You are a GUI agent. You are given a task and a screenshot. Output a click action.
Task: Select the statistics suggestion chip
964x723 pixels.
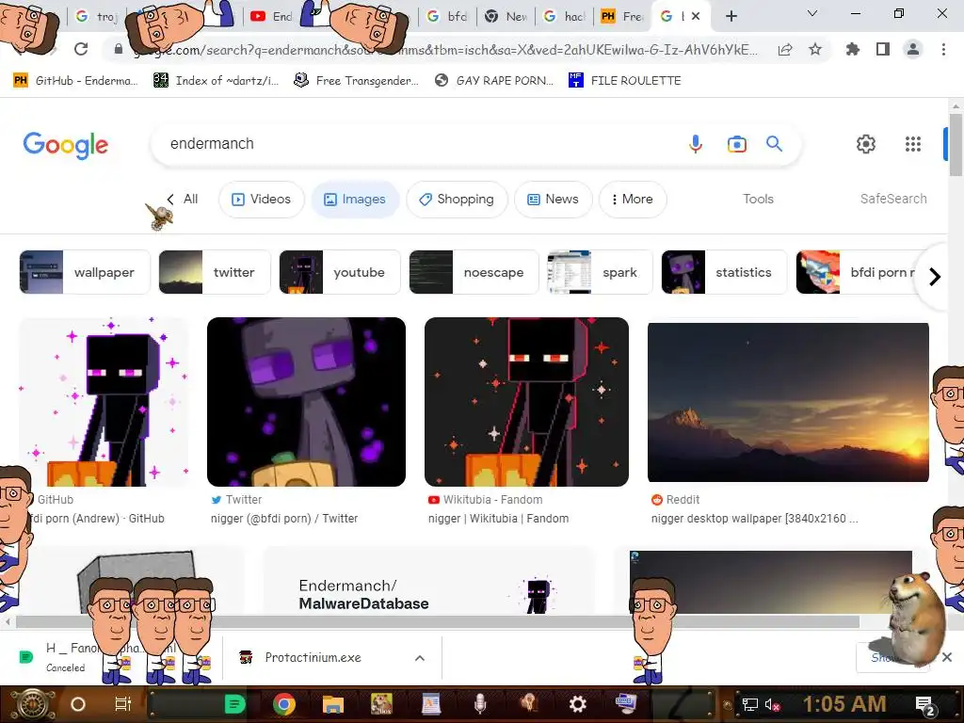click(x=724, y=272)
